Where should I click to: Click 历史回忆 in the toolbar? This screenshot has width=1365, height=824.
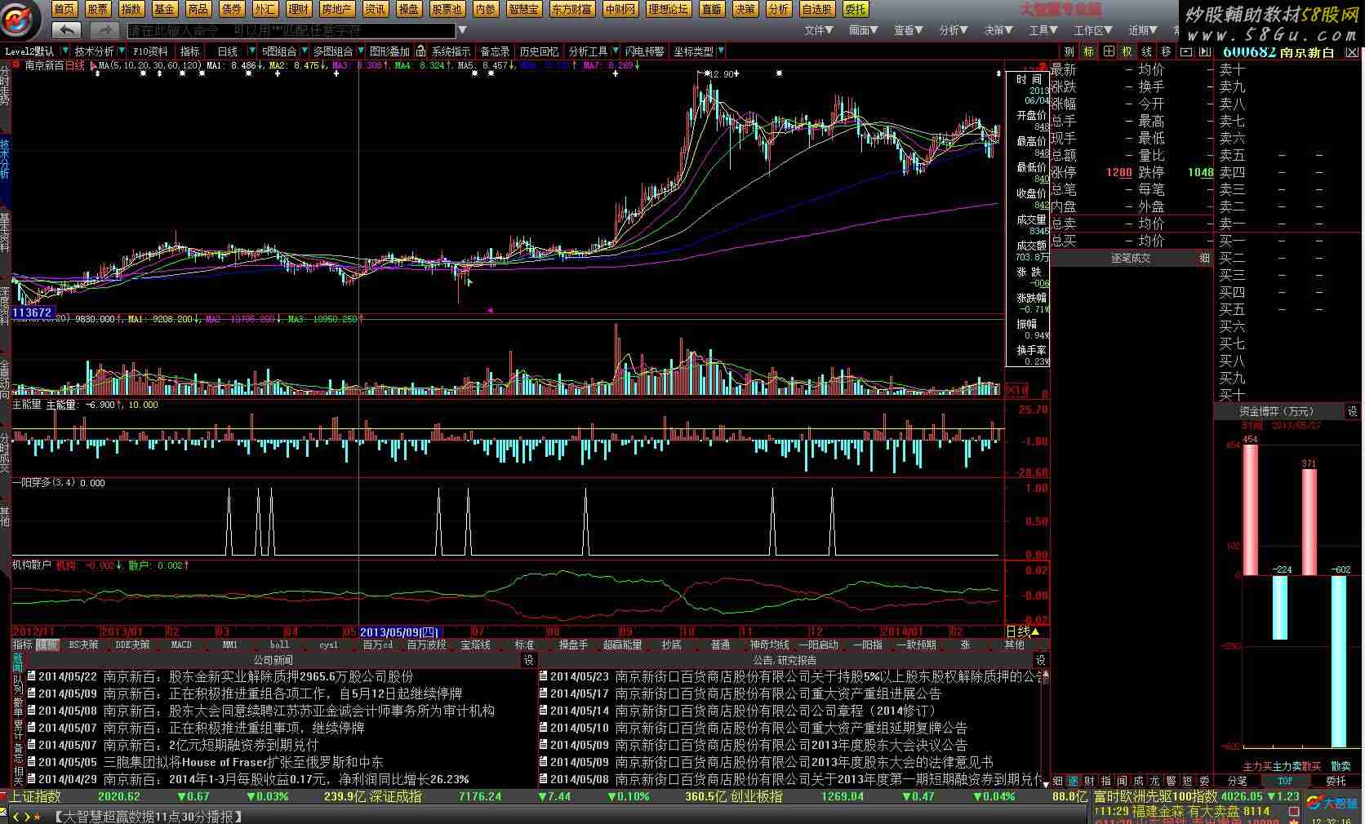539,51
